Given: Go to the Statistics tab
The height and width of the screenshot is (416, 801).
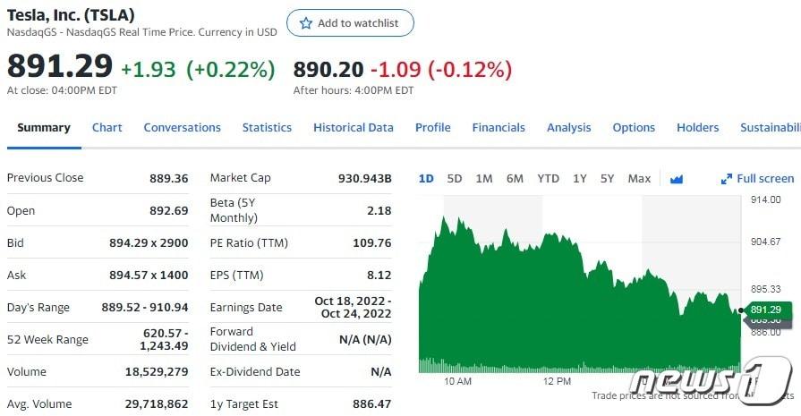Looking at the screenshot, I should click(267, 128).
